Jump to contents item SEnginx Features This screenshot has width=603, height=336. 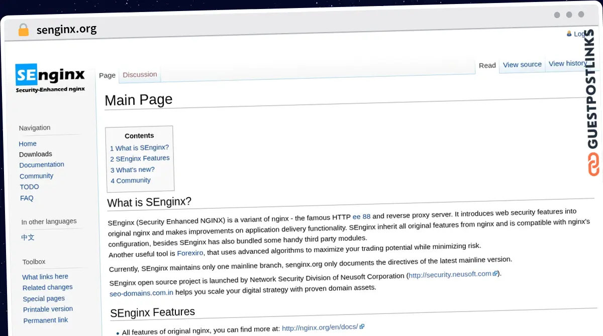140,158
